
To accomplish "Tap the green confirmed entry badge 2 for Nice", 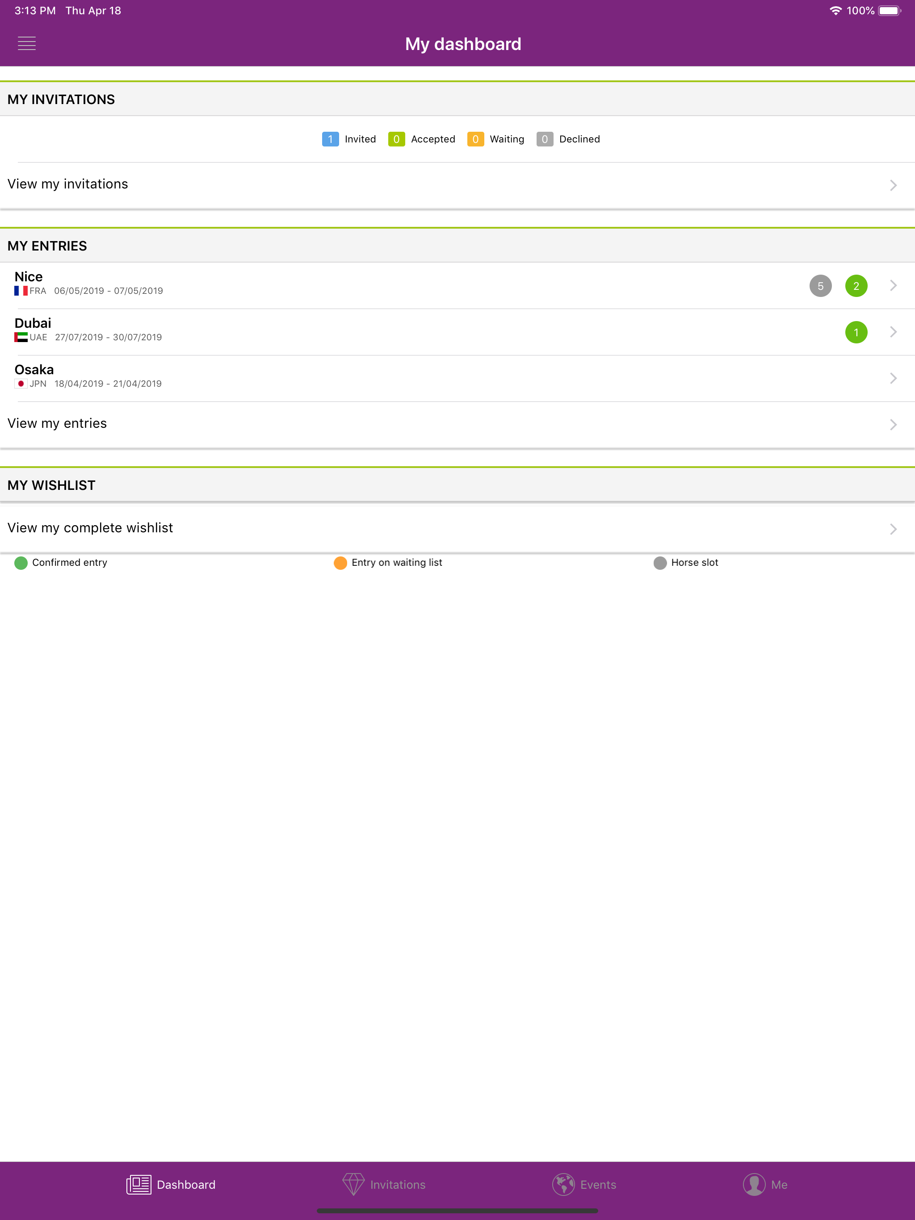I will click(856, 286).
